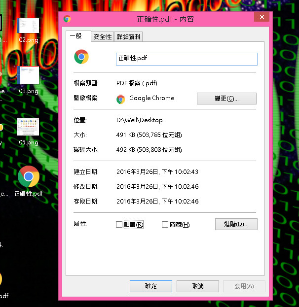The height and width of the screenshot is (307, 299).
Task: Click the large Chrome file icon beside the filename
Action: click(81, 57)
